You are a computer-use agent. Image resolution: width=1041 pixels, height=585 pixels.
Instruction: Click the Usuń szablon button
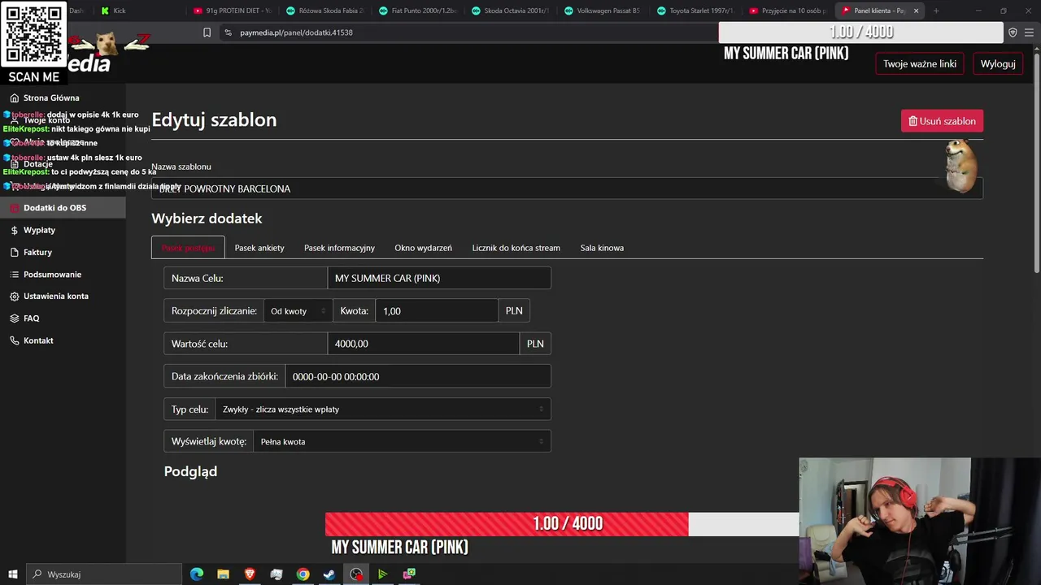[x=942, y=121]
